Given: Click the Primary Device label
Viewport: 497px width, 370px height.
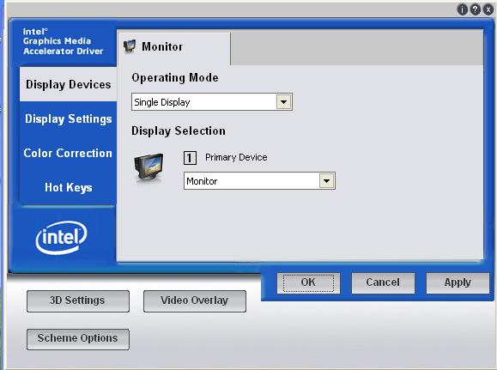Looking at the screenshot, I should tap(236, 158).
